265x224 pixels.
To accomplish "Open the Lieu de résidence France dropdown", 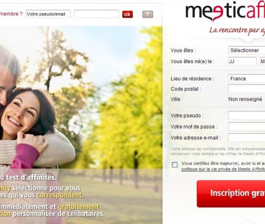I will 247,79.
